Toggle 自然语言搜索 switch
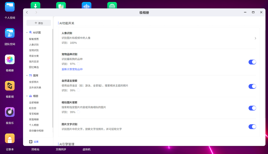Screen dimensions: 268x154 [x=252, y=86]
